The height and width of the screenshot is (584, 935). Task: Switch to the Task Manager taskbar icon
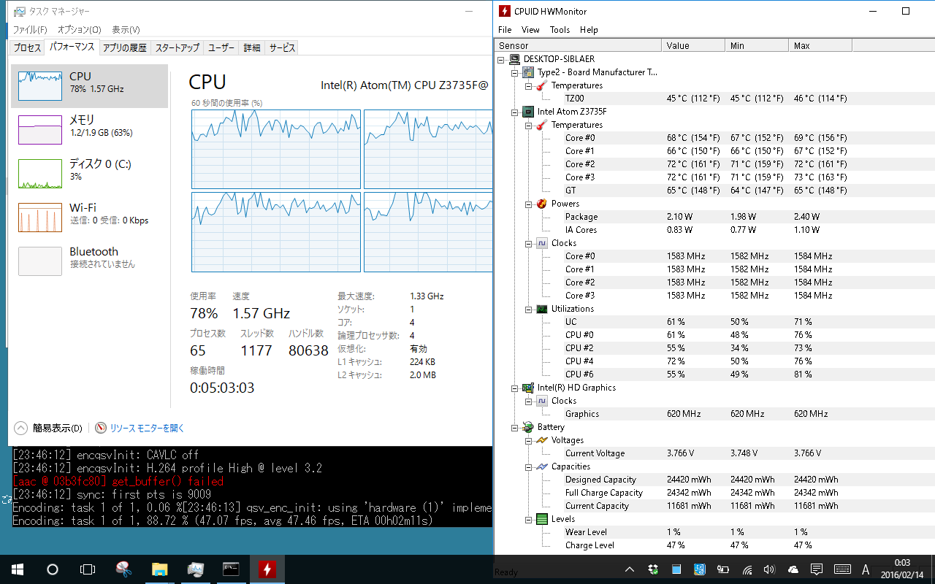(195, 569)
